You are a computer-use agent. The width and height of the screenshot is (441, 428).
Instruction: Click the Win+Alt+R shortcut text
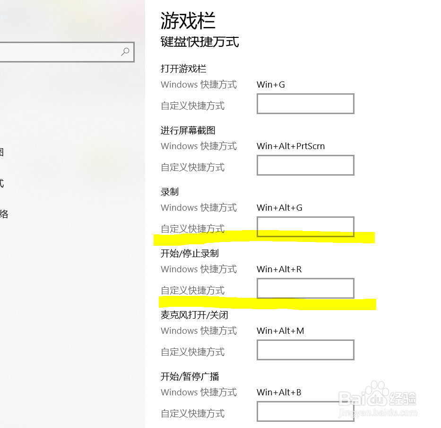[279, 269]
